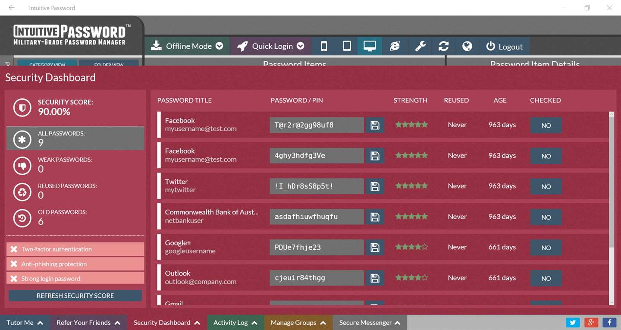
Task: Click the recycle Reused Passwords icon
Action: 22,192
